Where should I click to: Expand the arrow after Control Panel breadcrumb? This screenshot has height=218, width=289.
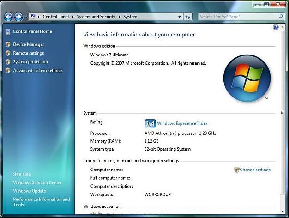(73, 17)
